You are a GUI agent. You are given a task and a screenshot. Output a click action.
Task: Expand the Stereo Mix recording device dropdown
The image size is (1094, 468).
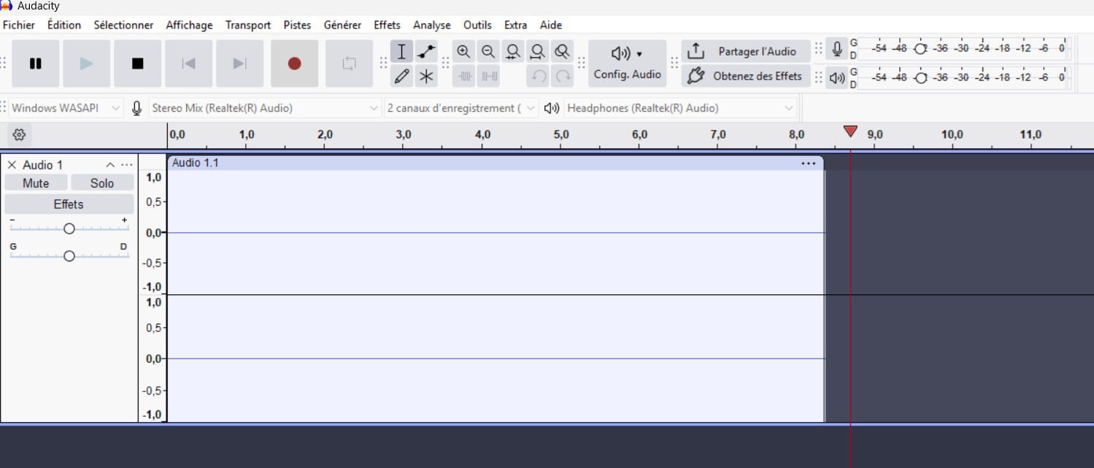pyautogui.click(x=265, y=108)
